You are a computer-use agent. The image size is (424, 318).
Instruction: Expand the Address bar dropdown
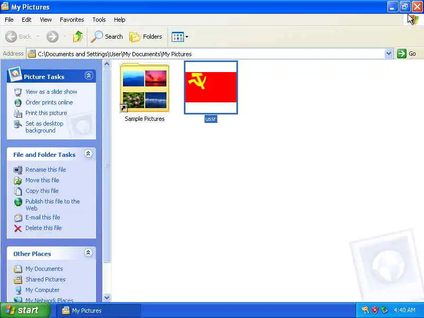click(x=388, y=54)
